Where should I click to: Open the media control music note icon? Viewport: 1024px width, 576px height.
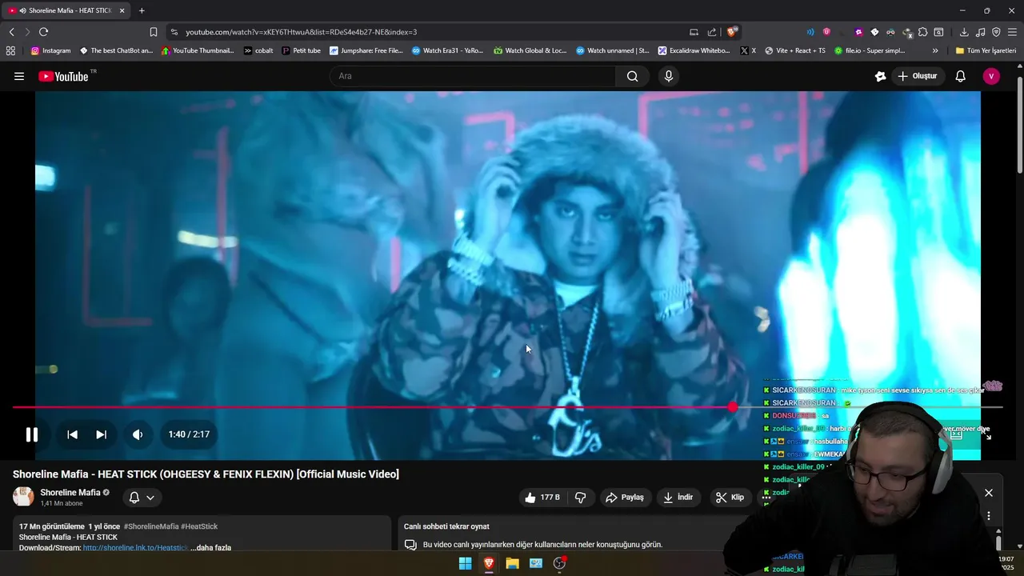(980, 32)
